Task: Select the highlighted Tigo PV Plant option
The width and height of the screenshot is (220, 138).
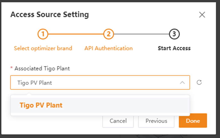Action: tap(41, 105)
